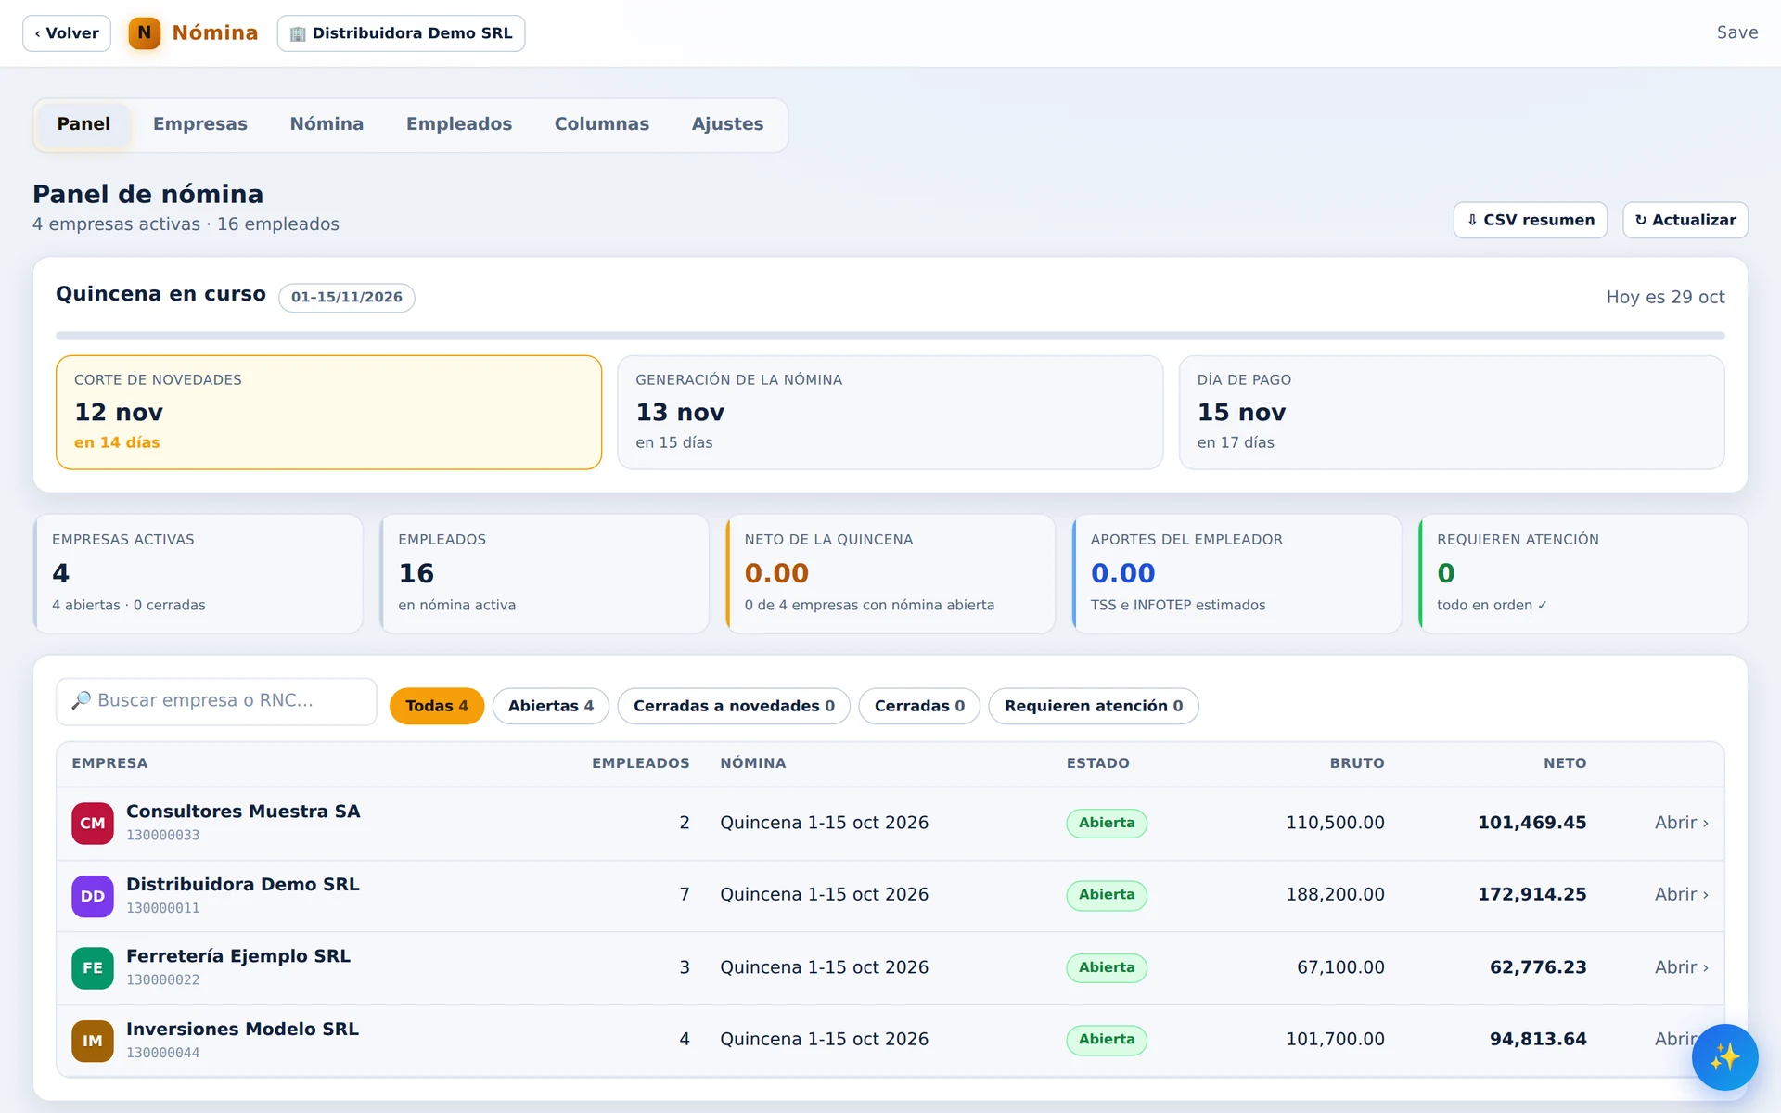Switch to the Empresas tab

pyautogui.click(x=200, y=124)
